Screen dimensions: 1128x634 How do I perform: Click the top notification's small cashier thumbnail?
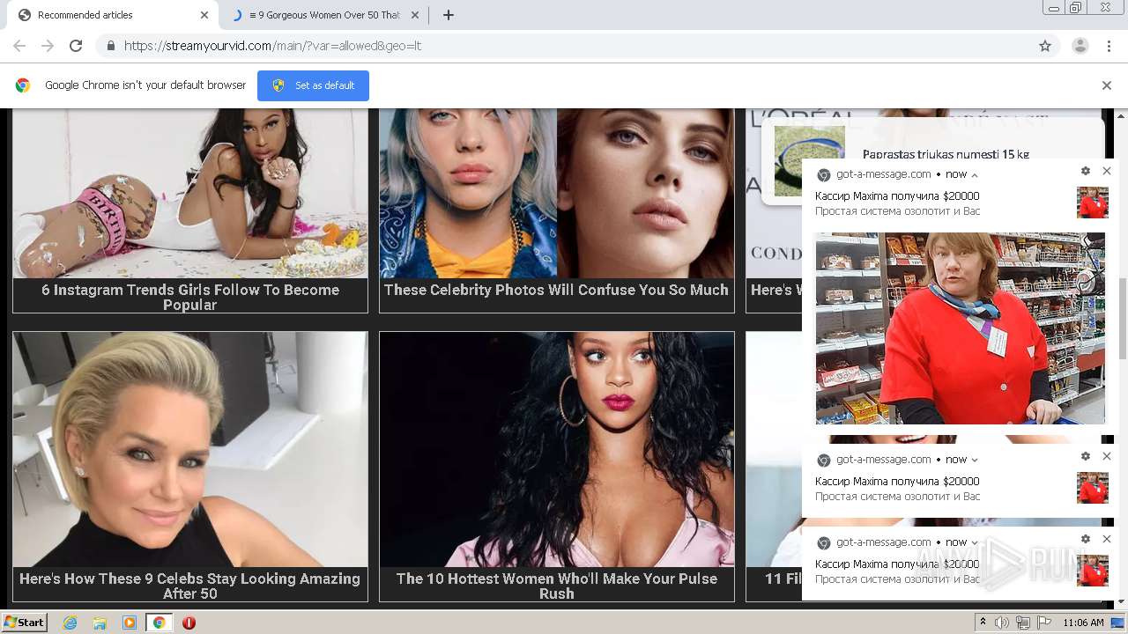[1093, 203]
